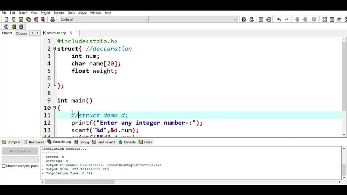
Task: Click the Compile colored-squares icon
Action: (x=324, y=19)
